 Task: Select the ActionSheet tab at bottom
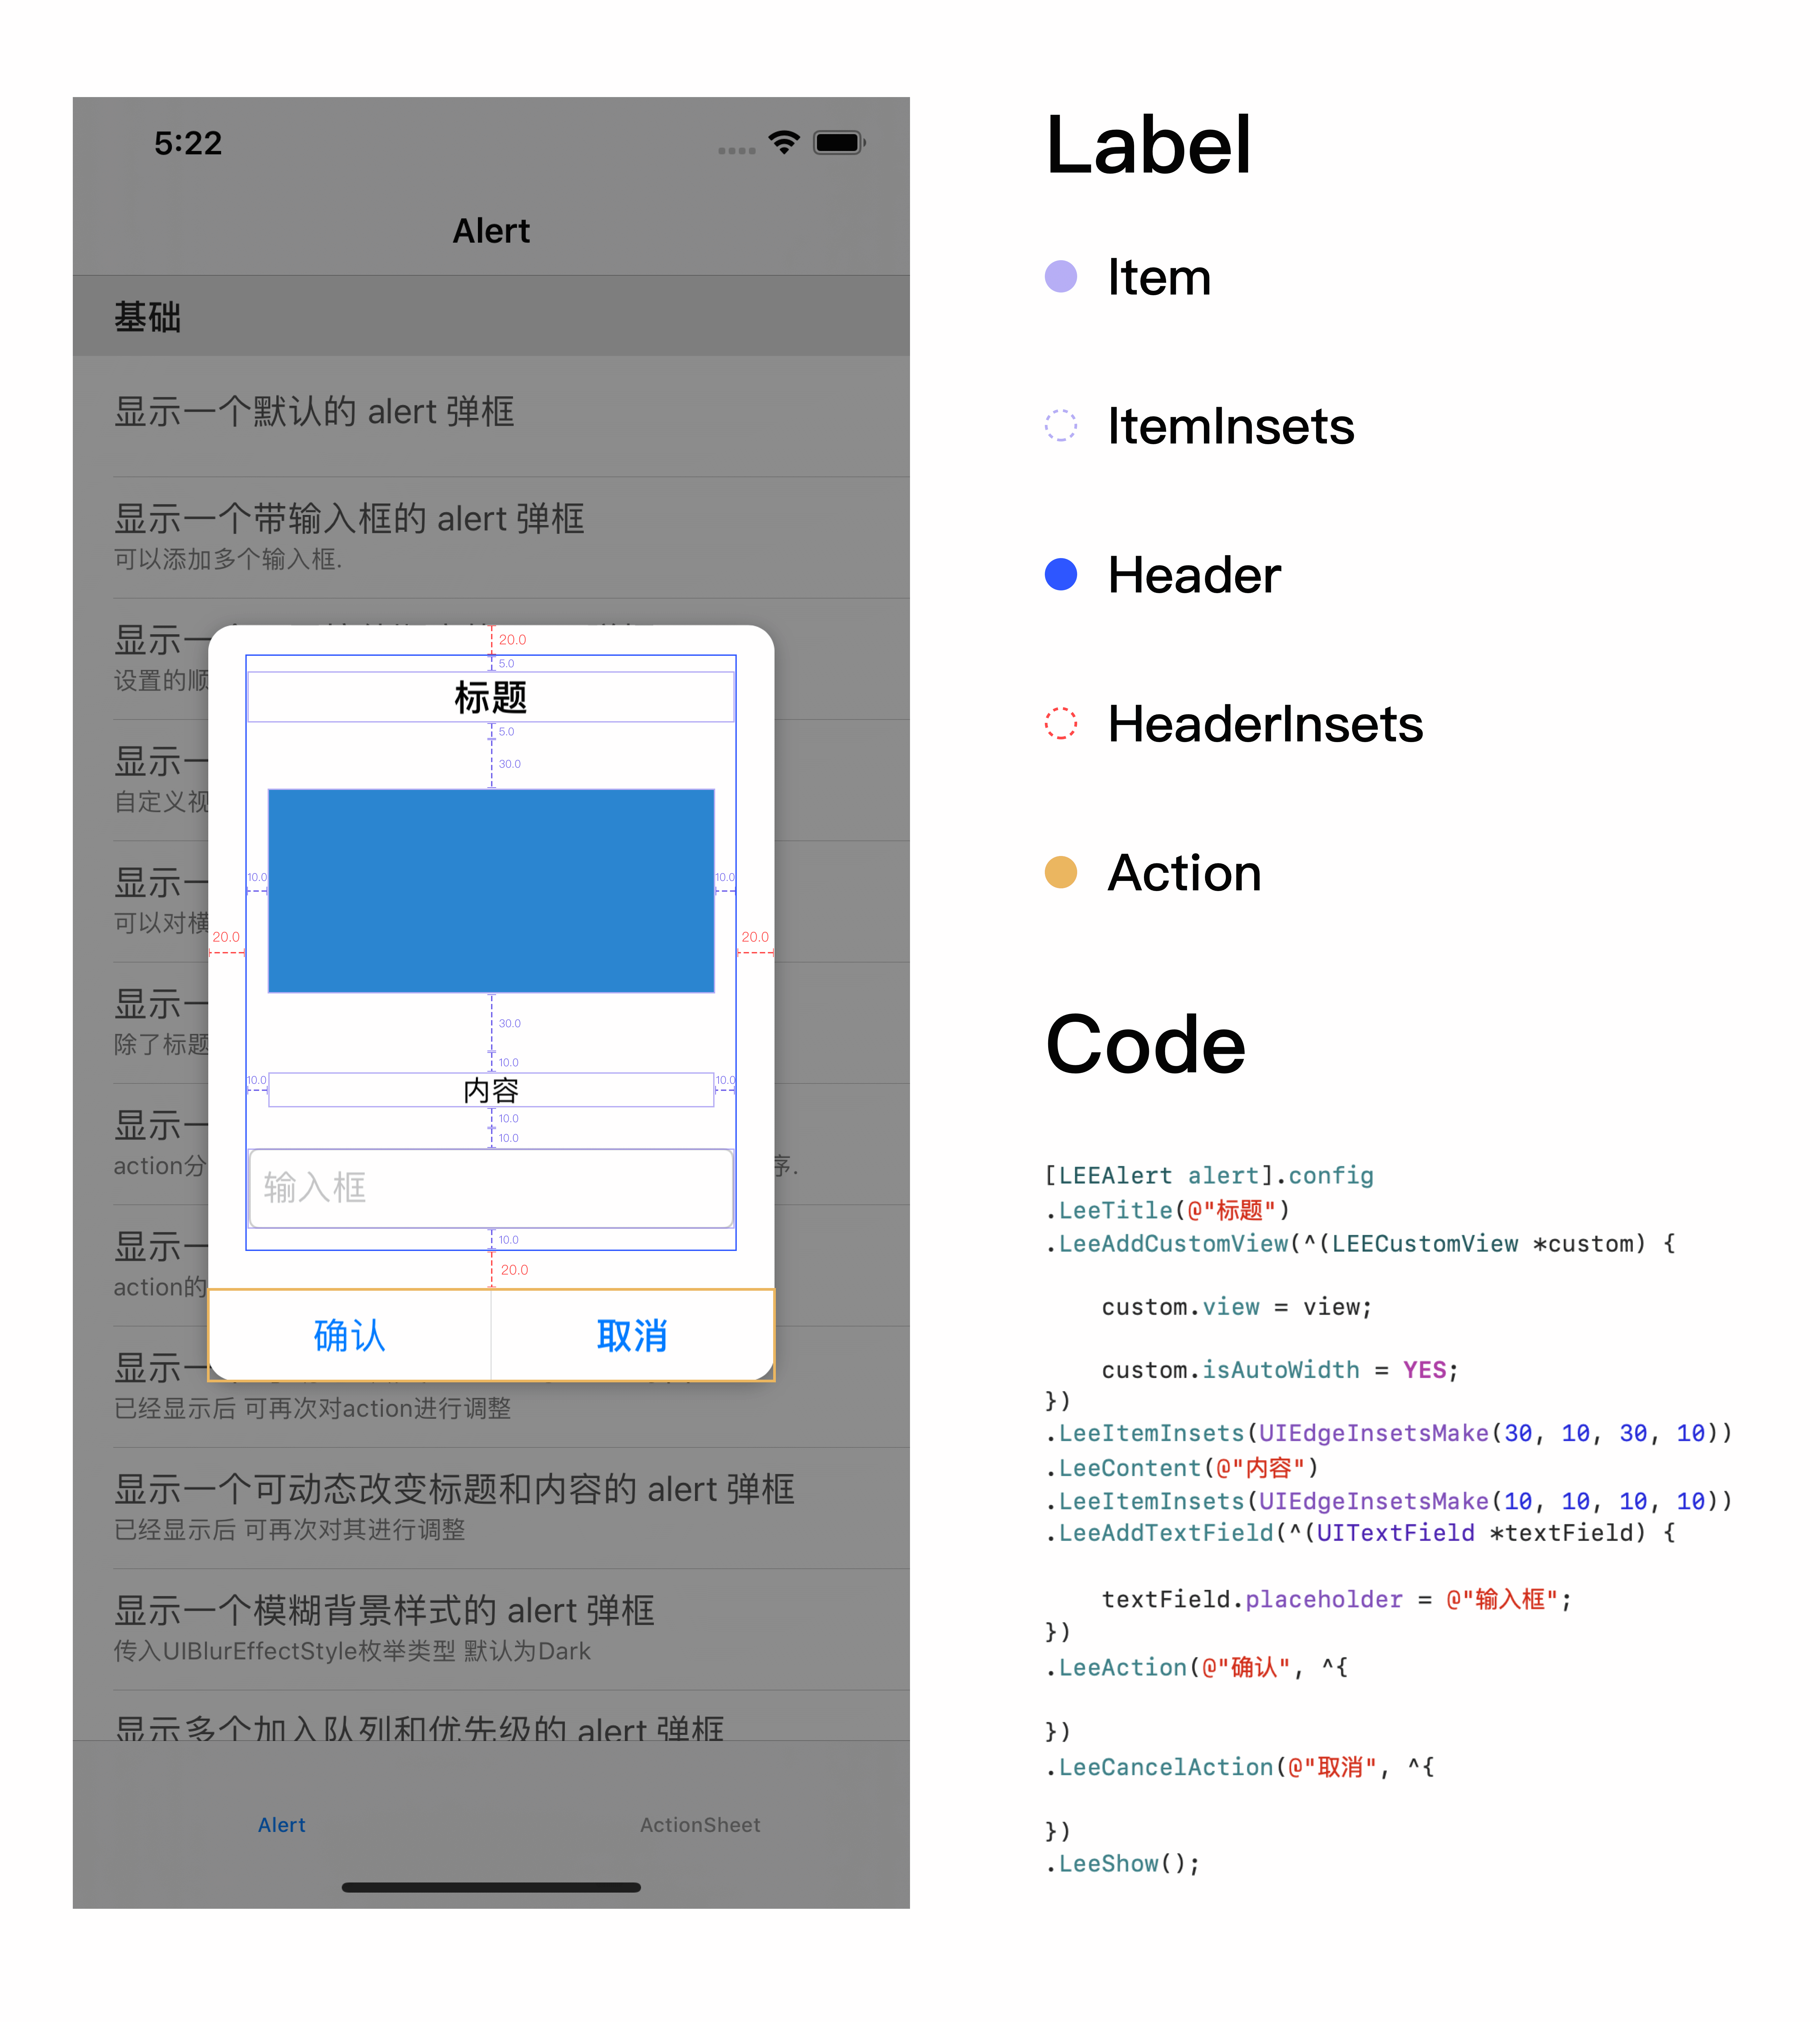point(697,1822)
